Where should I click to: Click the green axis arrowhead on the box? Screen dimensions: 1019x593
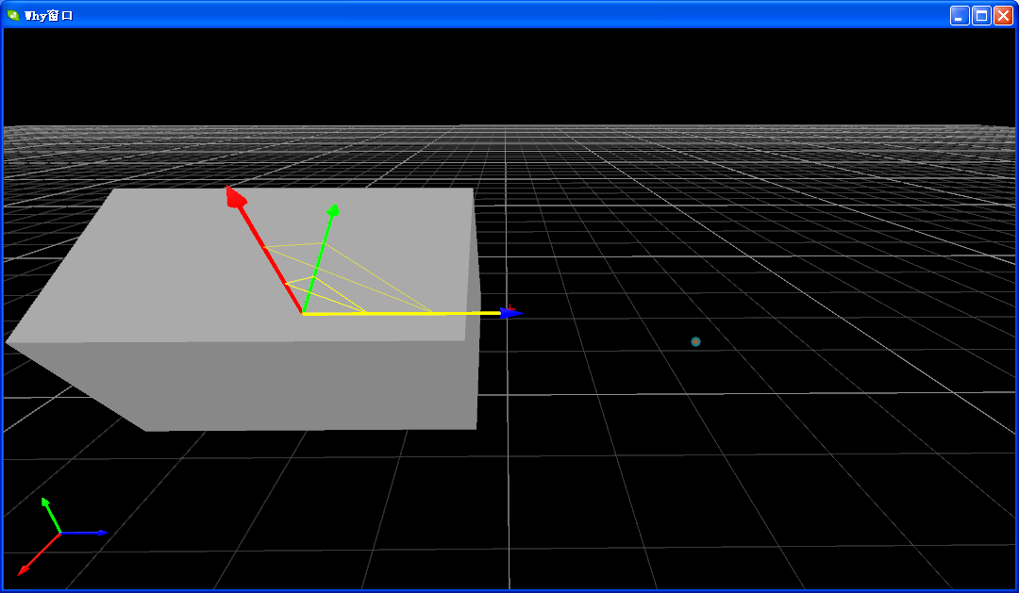point(333,210)
